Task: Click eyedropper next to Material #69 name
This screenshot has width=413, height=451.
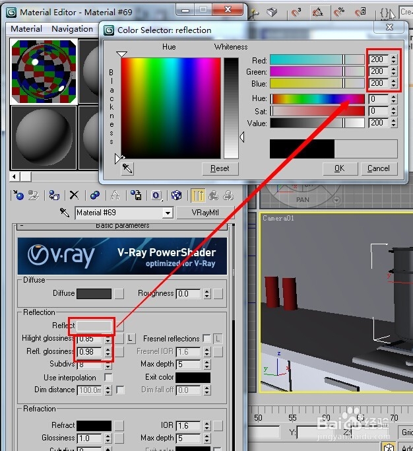Action: point(65,213)
